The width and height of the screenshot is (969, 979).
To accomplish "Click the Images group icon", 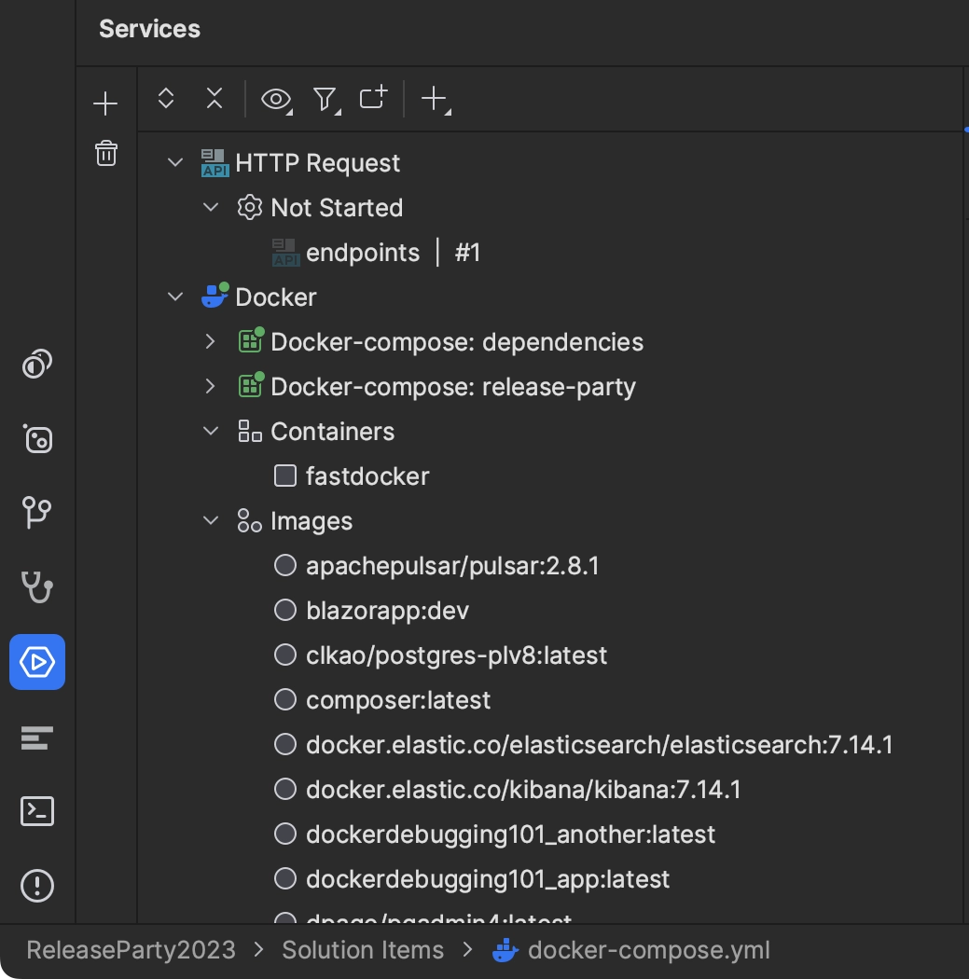I will pos(249,520).
